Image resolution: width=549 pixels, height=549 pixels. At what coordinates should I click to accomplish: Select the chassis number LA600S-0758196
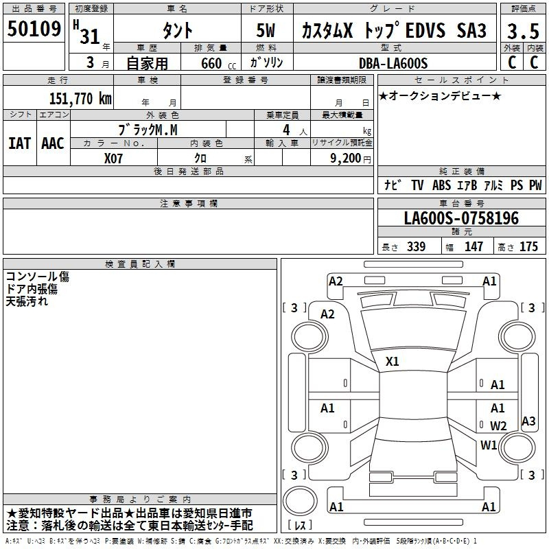[x=461, y=218]
